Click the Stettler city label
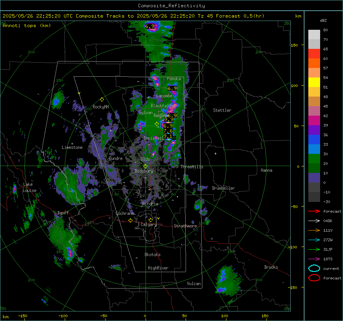The height and width of the screenshot is (321, 343). pos(222,110)
